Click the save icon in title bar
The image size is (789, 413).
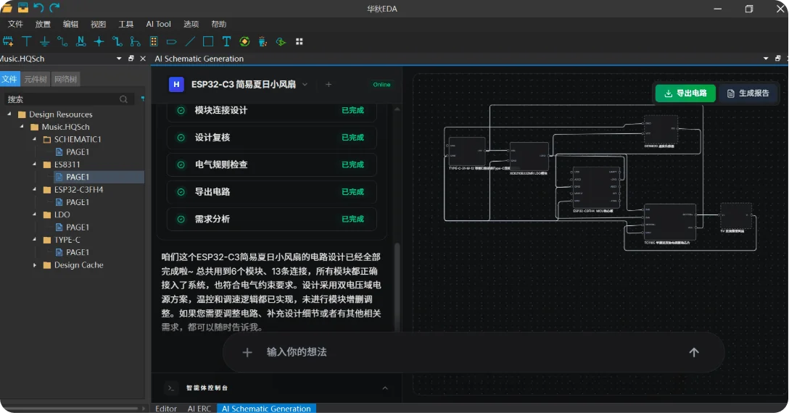coord(23,7)
